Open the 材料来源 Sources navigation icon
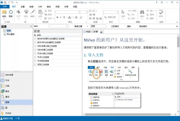Viewport: 180px width, 121px height. [x=3, y=75]
